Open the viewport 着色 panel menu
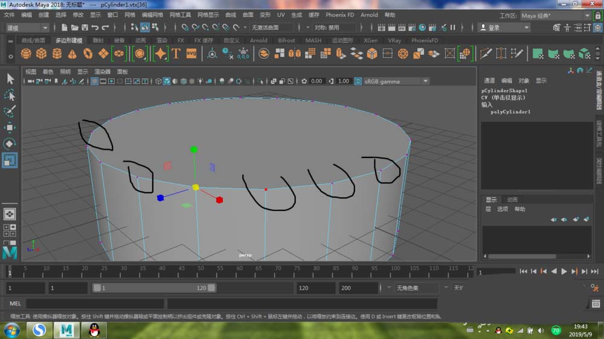Image resolution: width=604 pixels, height=339 pixels. tap(48, 72)
